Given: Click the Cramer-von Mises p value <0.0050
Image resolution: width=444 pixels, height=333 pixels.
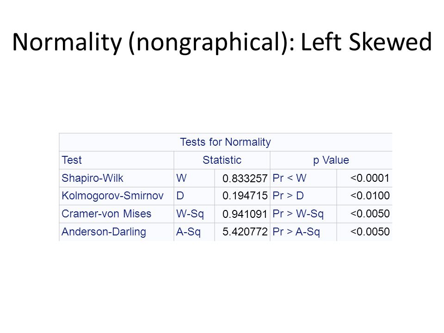Looking at the screenshot, I should (x=370, y=214).
